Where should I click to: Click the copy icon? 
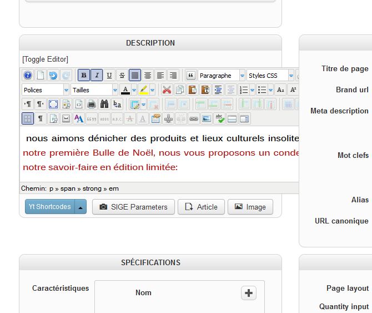(179, 90)
